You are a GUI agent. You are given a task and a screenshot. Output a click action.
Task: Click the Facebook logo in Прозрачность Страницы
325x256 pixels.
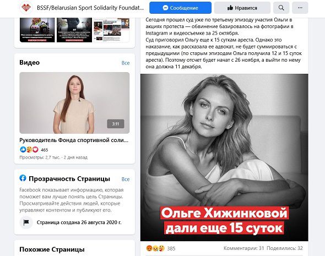pyautogui.click(x=23, y=178)
